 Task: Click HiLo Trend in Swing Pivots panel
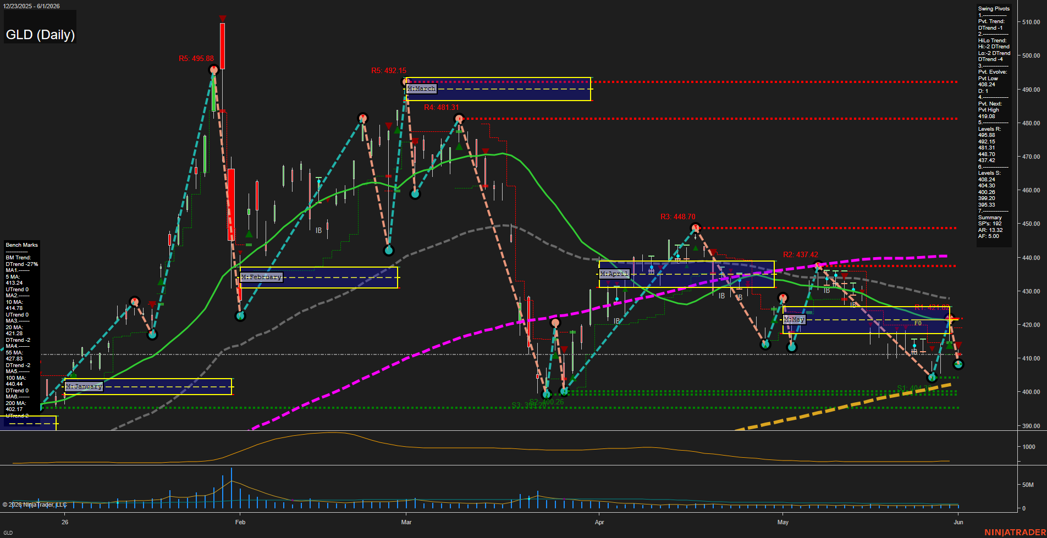[x=993, y=41]
